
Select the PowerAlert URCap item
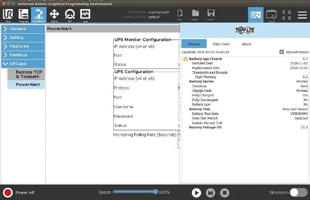click(26, 84)
